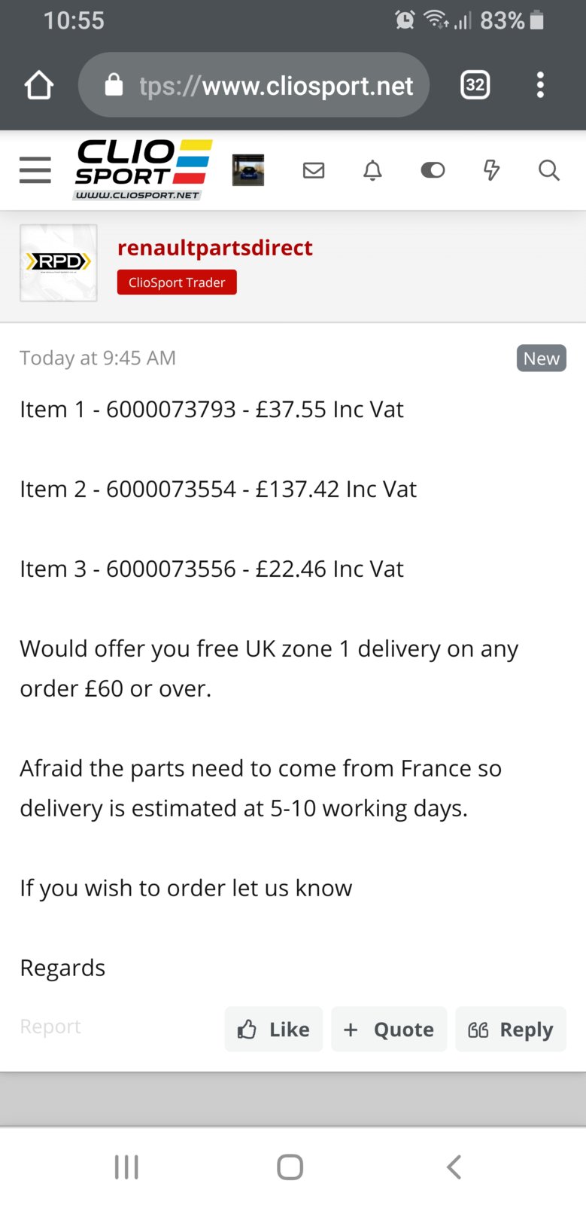Tap the browser home icon
This screenshot has width=586, height=1205.
tap(39, 85)
